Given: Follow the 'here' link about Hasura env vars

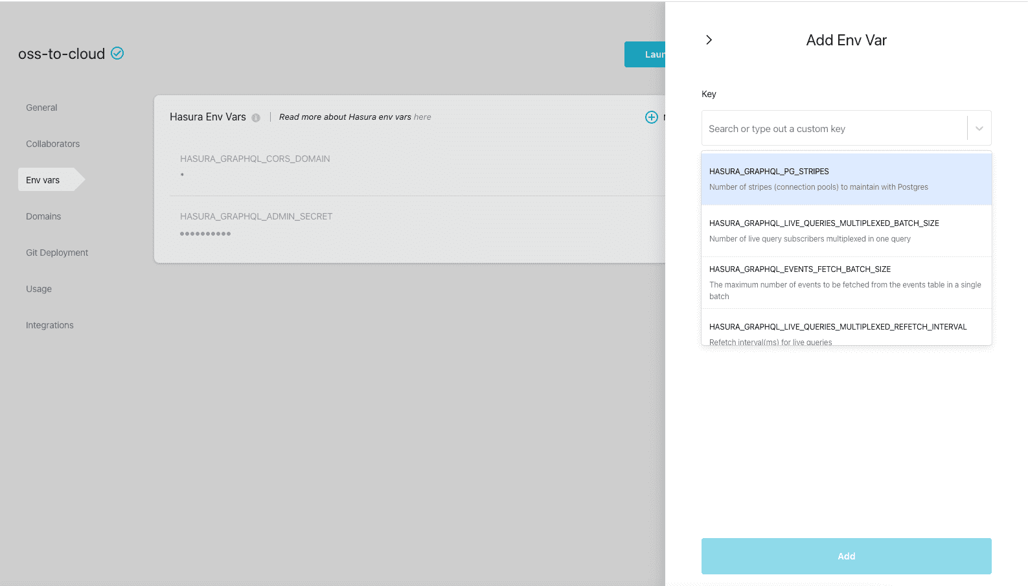Looking at the screenshot, I should coord(422,117).
